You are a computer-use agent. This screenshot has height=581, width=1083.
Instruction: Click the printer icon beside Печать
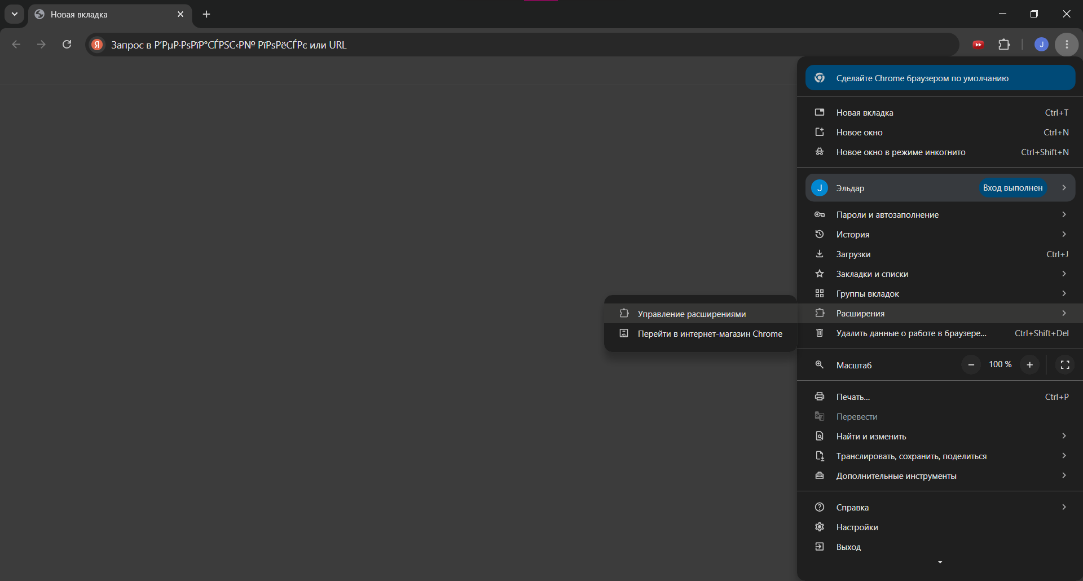click(820, 397)
